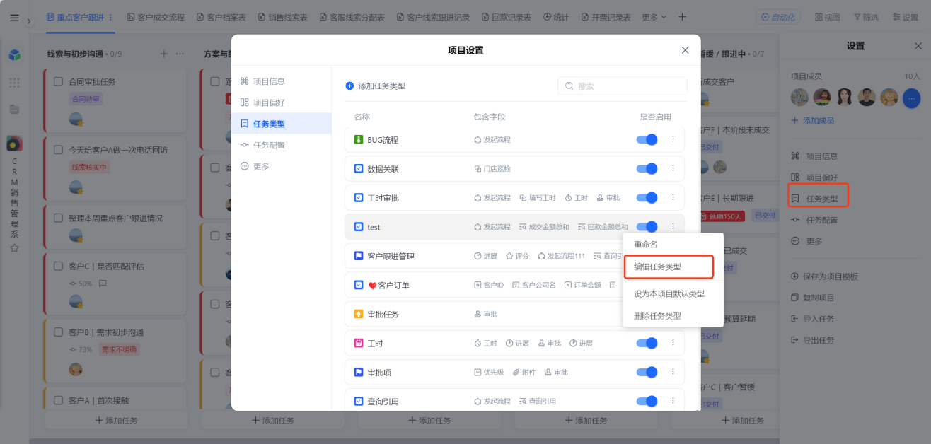Choose 删除任务类型 menu entry
This screenshot has width=931, height=444.
pos(657,316)
